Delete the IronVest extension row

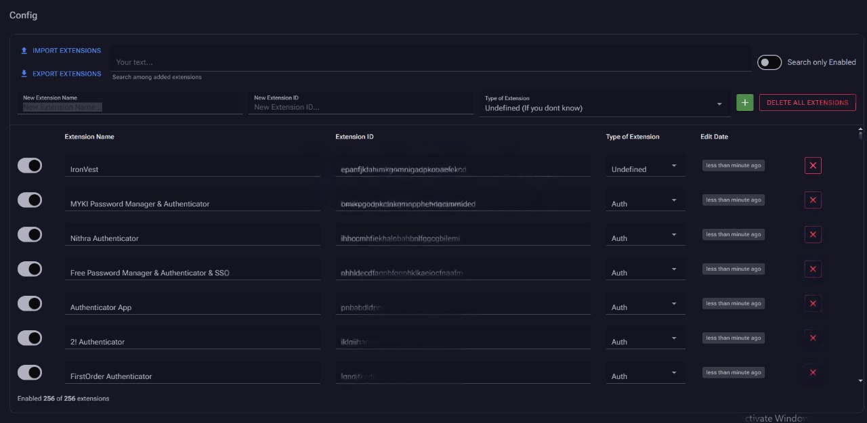pyautogui.click(x=813, y=165)
